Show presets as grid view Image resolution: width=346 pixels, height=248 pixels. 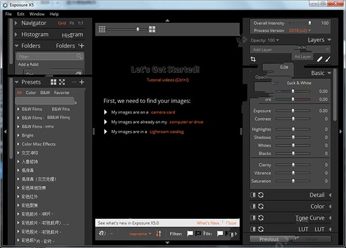(x=54, y=82)
